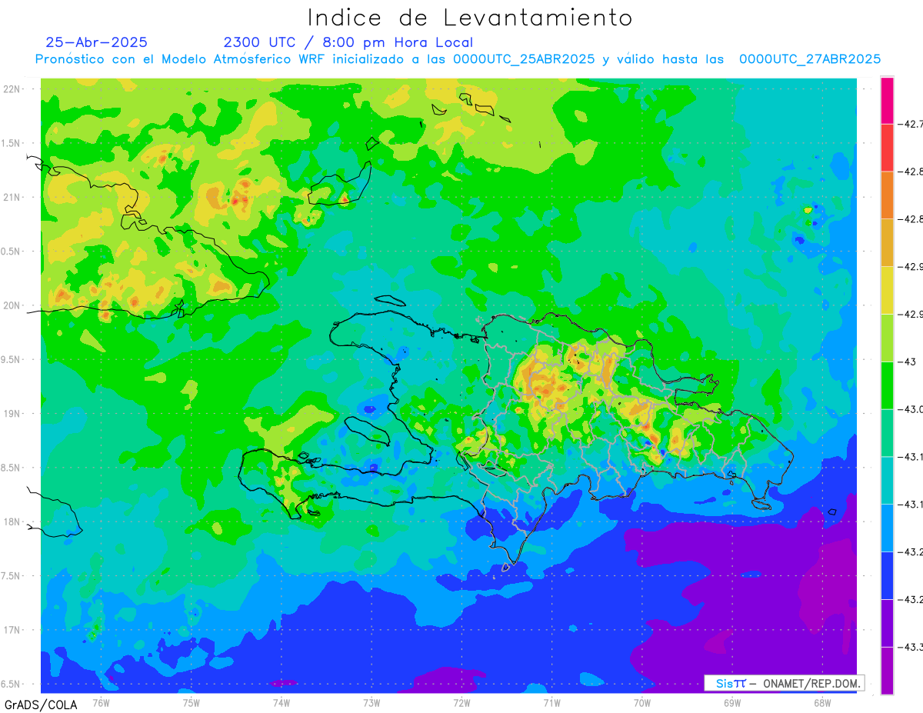Viewport: 923px width, 713px height.
Task: Click the 'Pronóstico con el Modelo Atmosférico WRF' line
Action: 458,59
